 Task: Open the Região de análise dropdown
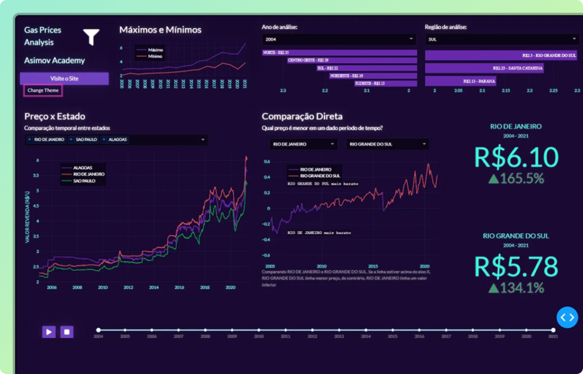[x=502, y=39]
